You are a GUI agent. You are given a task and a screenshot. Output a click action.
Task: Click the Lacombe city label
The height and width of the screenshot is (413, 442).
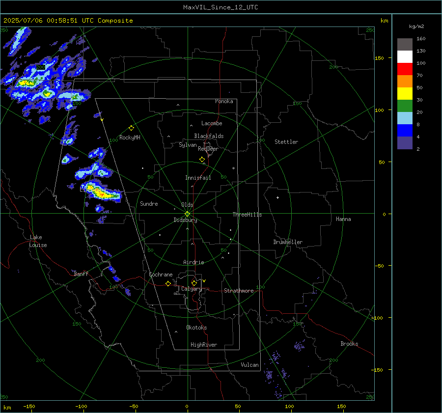212,123
